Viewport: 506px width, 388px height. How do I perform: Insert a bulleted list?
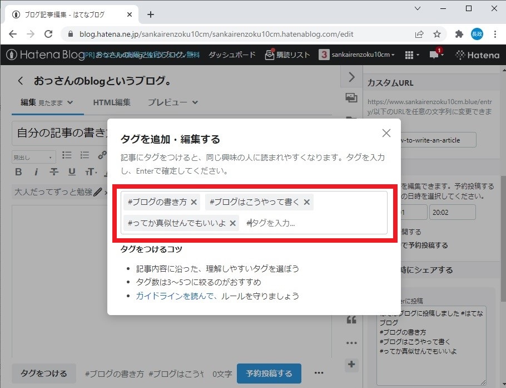pyautogui.click(x=67, y=155)
